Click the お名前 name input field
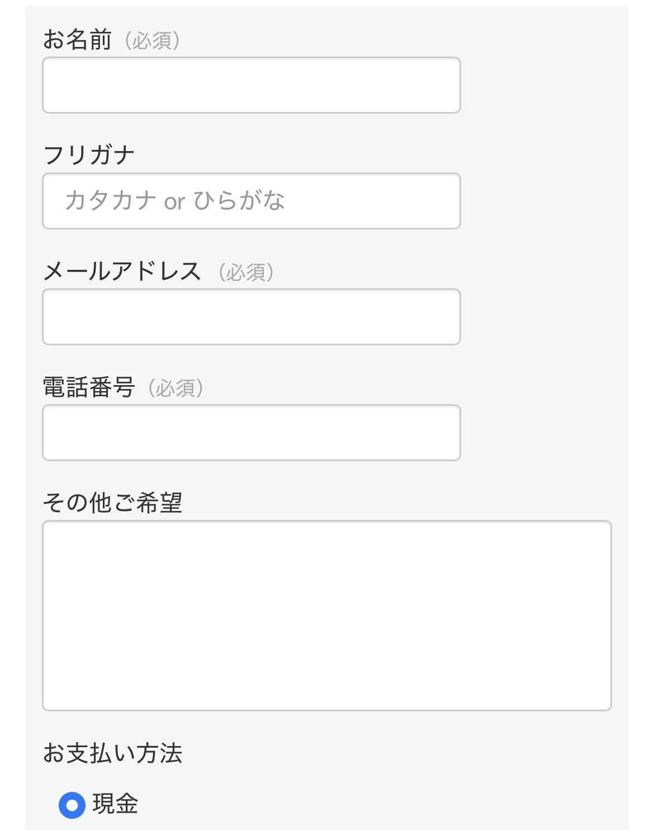The width and height of the screenshot is (654, 830). click(251, 85)
